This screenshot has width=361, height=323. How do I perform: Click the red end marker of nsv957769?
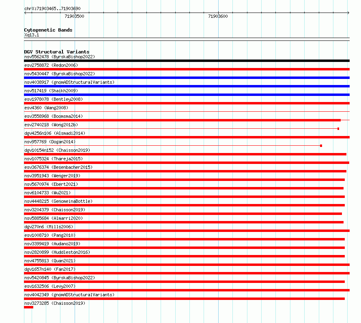(321, 146)
